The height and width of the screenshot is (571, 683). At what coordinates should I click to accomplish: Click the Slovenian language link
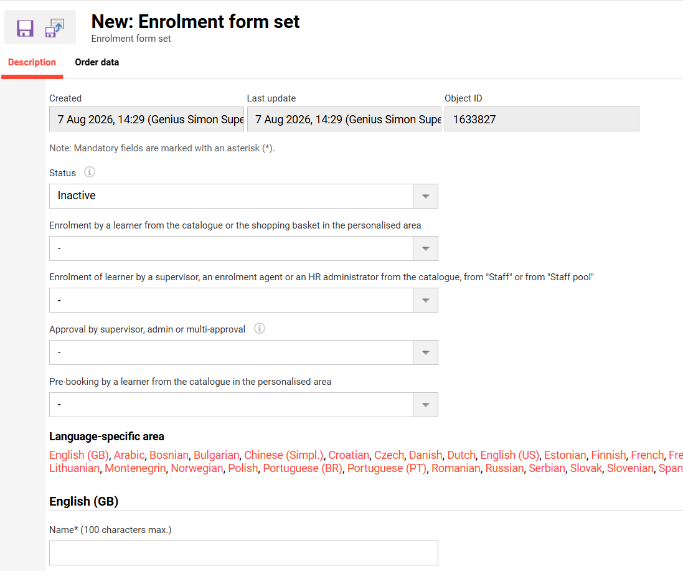click(x=630, y=468)
